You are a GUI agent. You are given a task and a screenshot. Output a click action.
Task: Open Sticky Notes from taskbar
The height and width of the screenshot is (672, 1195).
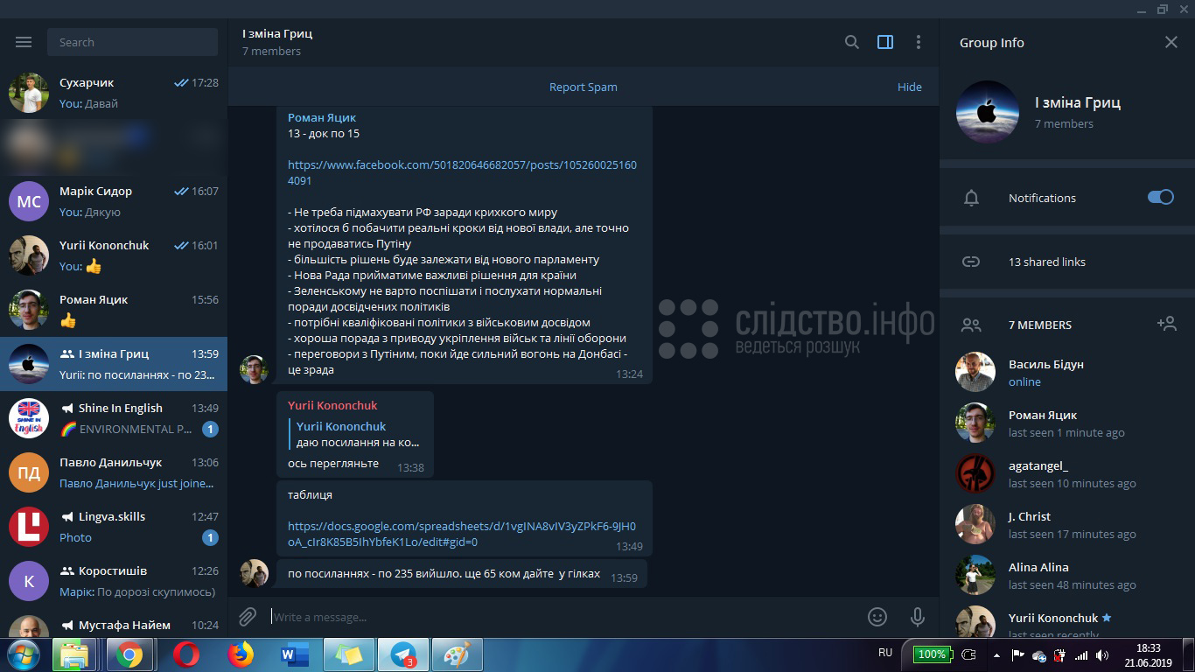click(x=349, y=654)
